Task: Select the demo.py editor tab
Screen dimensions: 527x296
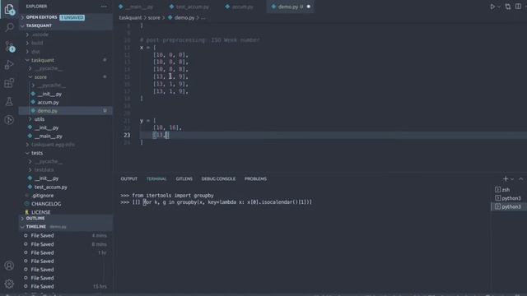Action: pyautogui.click(x=290, y=7)
